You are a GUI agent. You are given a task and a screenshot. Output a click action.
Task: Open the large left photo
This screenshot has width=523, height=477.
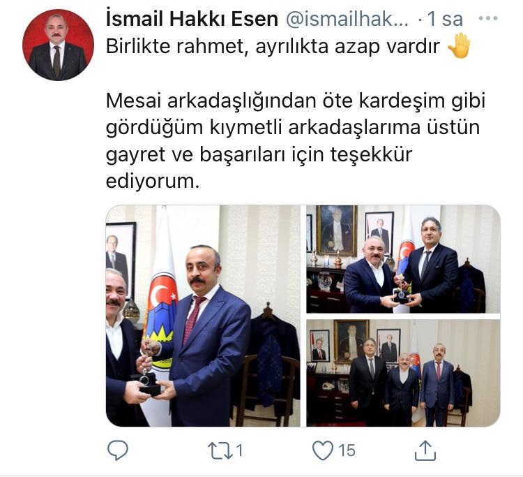[x=203, y=316]
